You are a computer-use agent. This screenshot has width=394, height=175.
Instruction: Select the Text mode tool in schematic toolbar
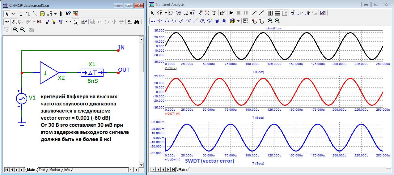coord(21,14)
